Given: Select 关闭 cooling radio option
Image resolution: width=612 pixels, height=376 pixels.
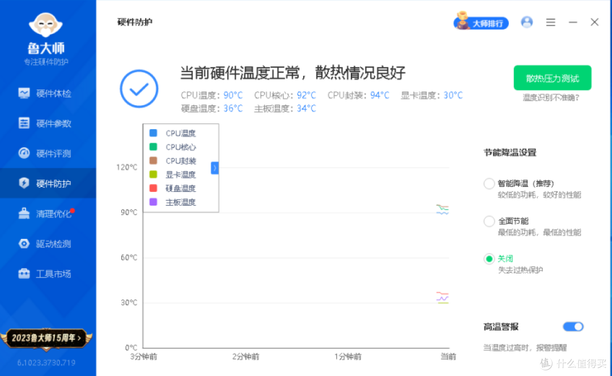Looking at the screenshot, I should [x=488, y=259].
